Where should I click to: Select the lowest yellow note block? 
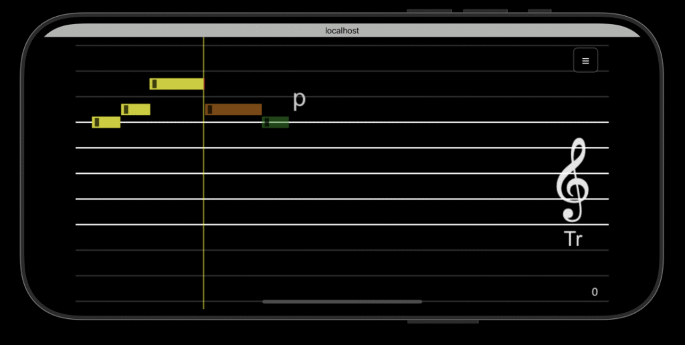(x=107, y=122)
